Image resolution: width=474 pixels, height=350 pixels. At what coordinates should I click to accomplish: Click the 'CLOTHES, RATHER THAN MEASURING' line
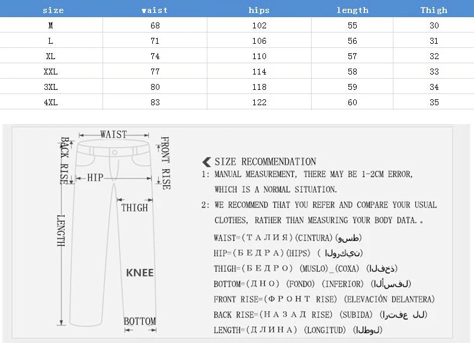click(x=319, y=221)
